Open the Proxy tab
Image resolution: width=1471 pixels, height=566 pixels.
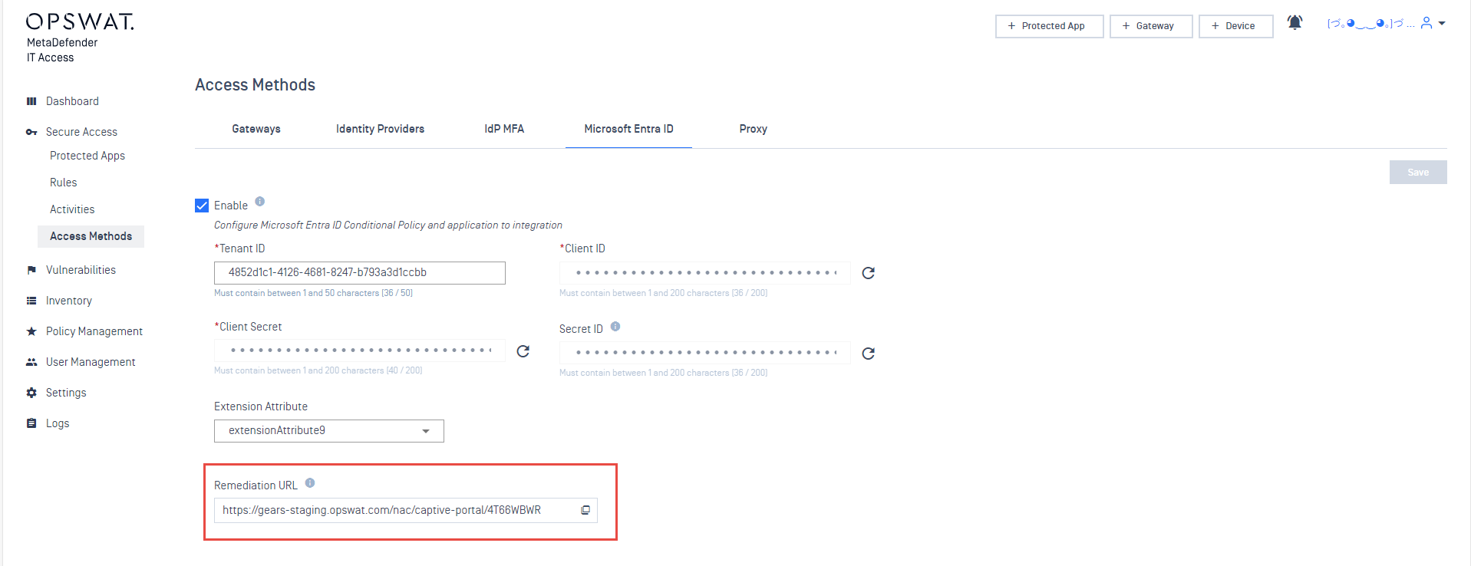point(753,129)
